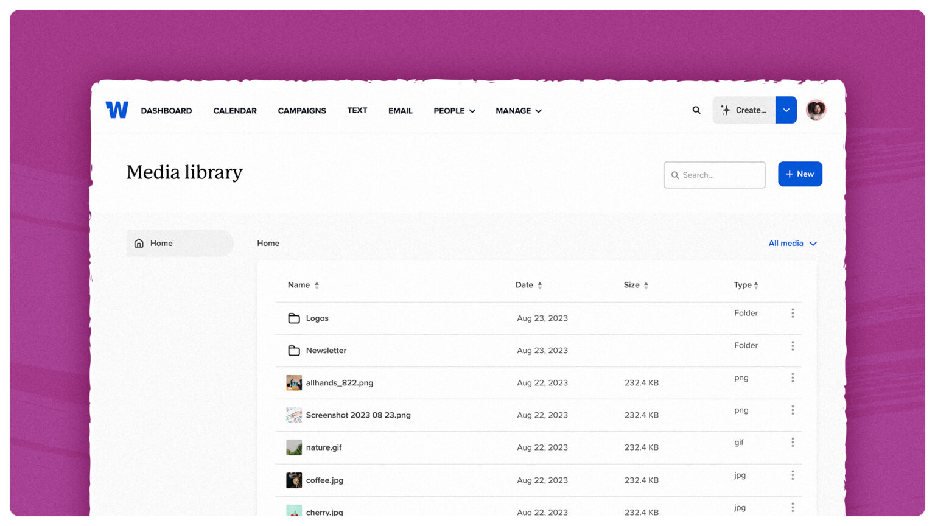Screen dimensions: 935x526
Task: Open the user profile avatar
Action: tap(816, 110)
